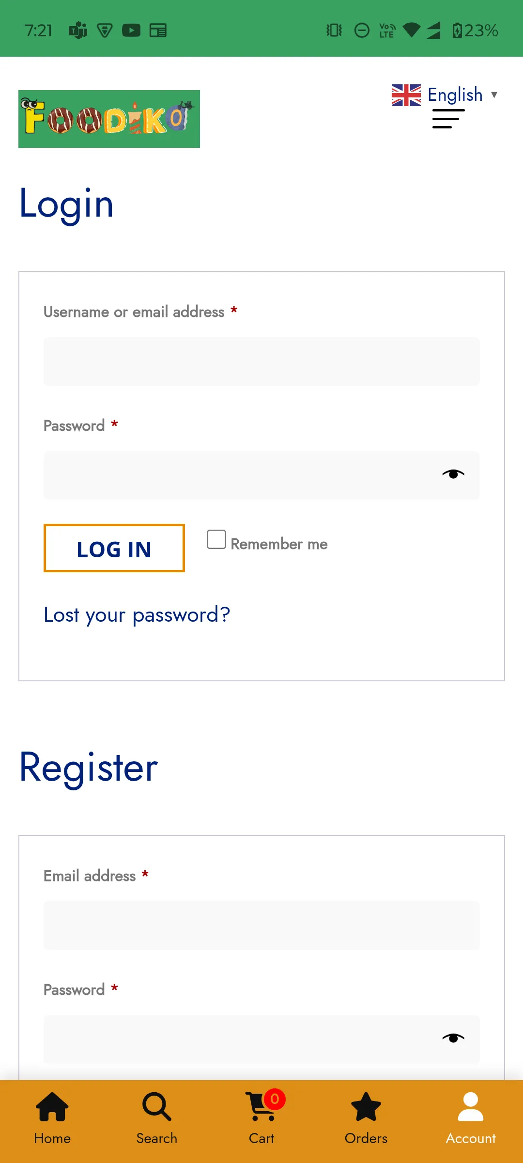
Task: Tap the Foodiko logo
Action: [109, 119]
